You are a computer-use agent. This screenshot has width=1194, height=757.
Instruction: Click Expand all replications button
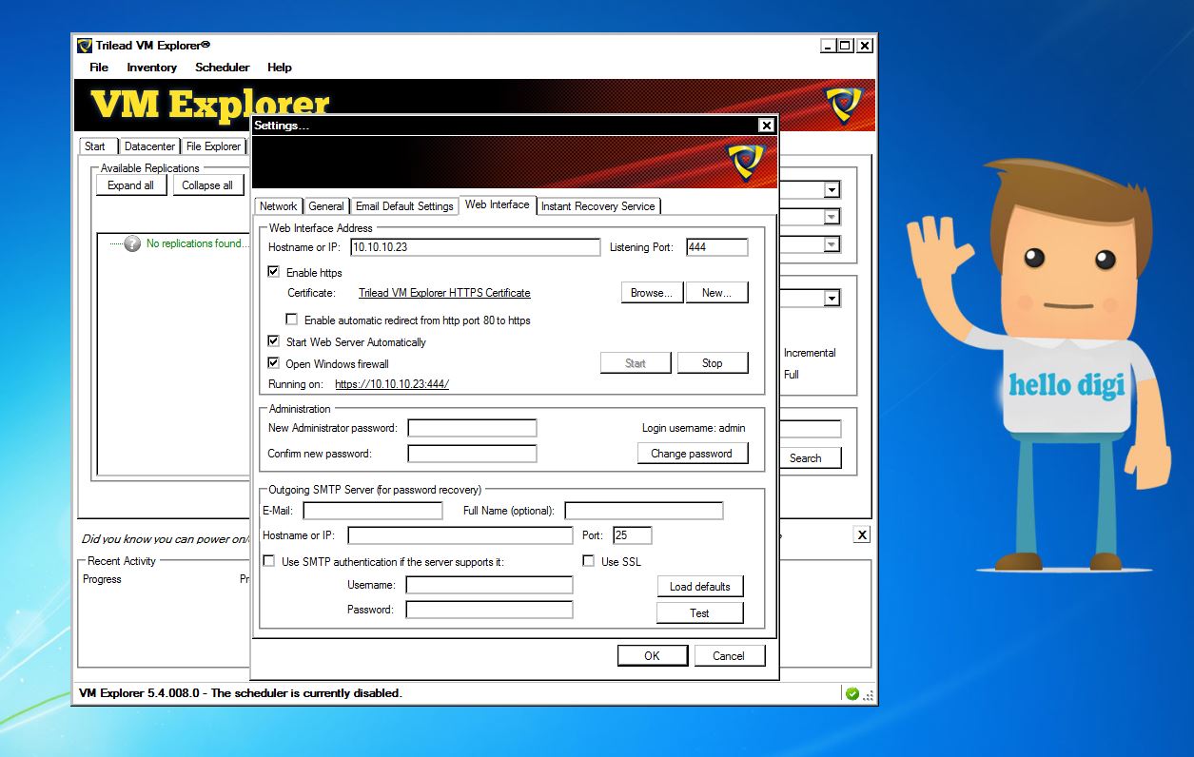[x=131, y=185]
